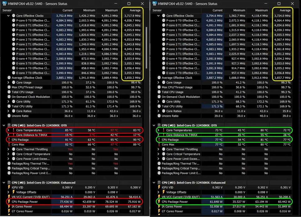This screenshot has height=217, width=301.
Task: Expand Core Temperatures in left window
Action: [8, 130]
